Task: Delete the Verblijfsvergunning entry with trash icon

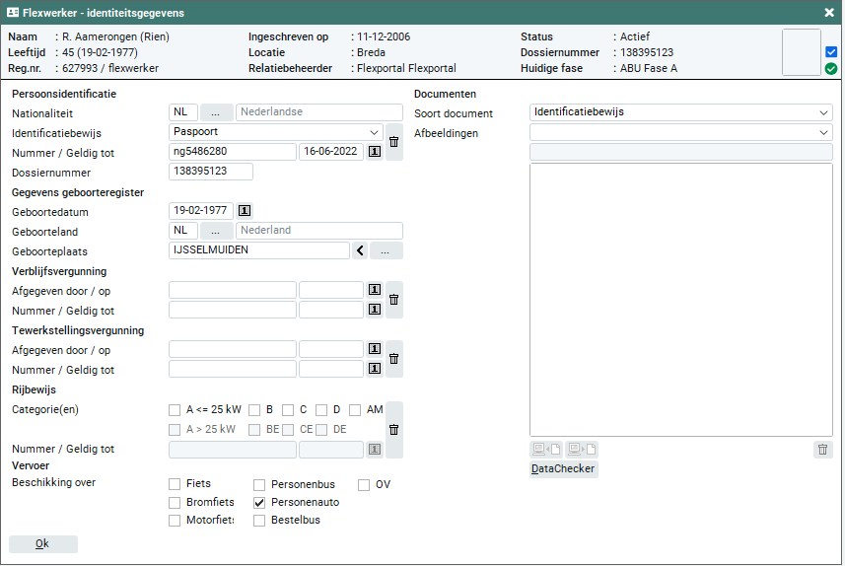Action: click(393, 300)
